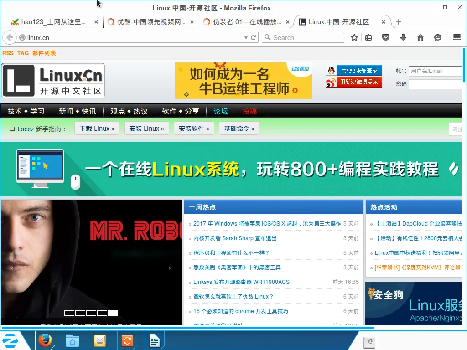Open a new tab with the plus button
467x350 pixels.
(x=399, y=21)
